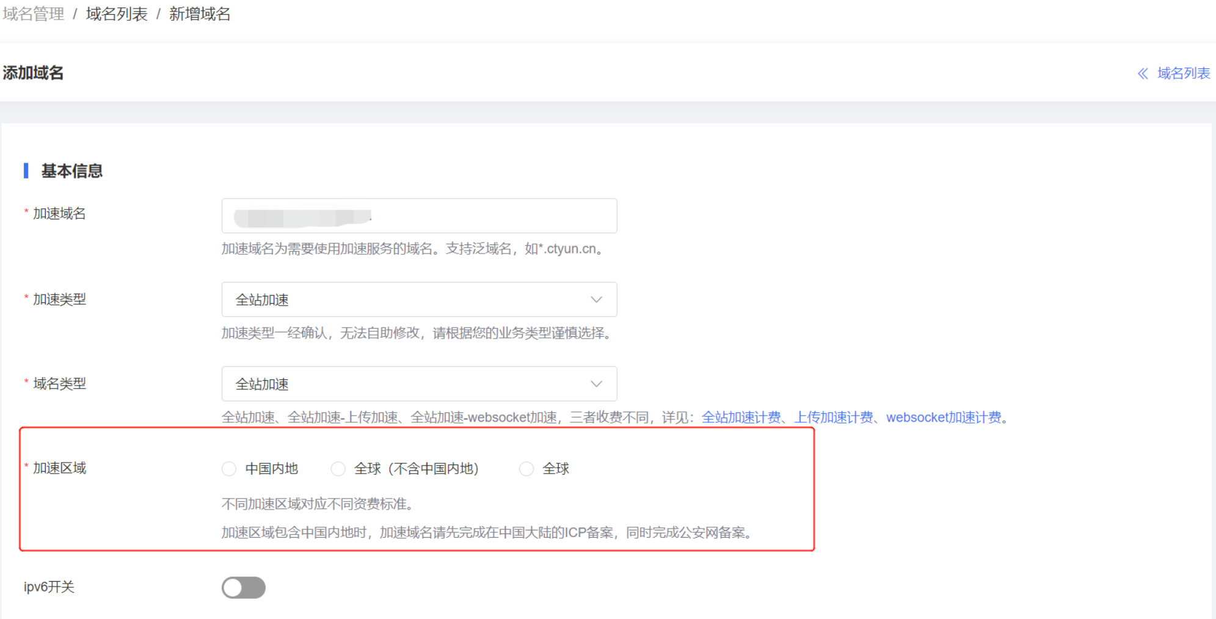Click the 添加域名 page title

(x=33, y=73)
